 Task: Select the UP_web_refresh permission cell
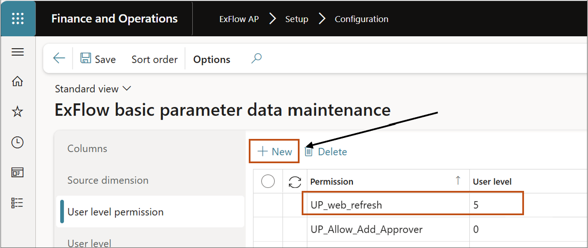point(388,205)
